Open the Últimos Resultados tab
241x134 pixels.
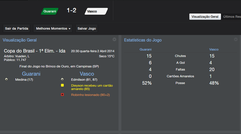pos(231,17)
